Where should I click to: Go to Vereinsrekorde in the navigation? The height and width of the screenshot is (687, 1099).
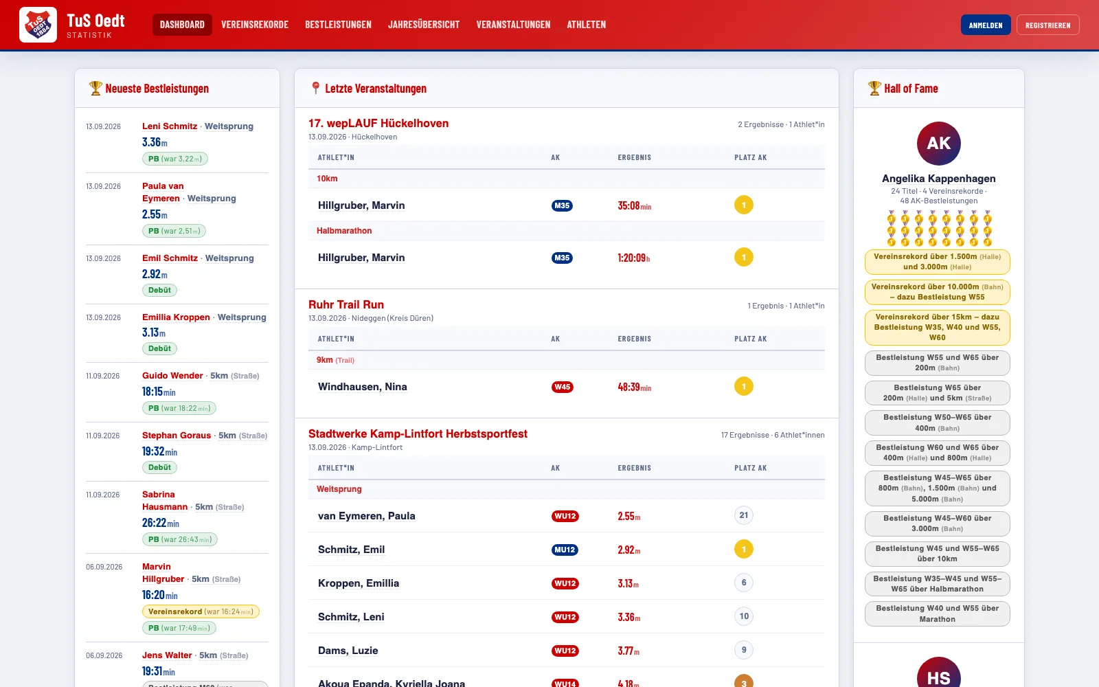(255, 25)
